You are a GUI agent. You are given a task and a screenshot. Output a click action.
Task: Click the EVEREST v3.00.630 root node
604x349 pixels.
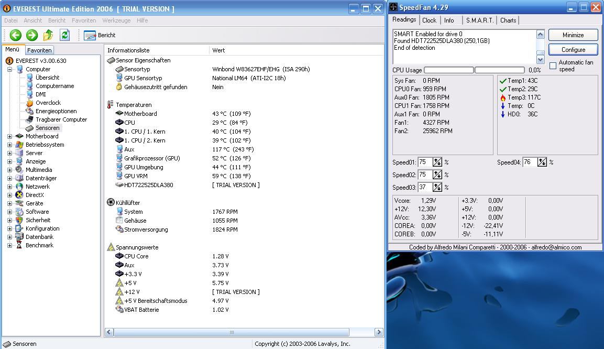point(41,61)
